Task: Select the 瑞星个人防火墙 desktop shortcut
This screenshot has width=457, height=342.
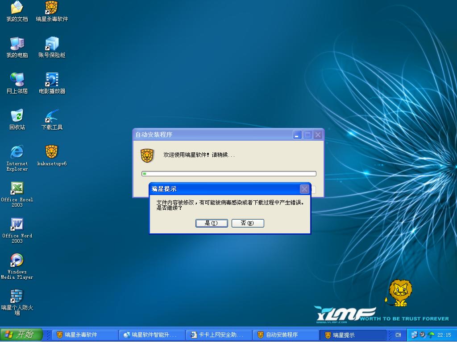Action: [x=17, y=302]
